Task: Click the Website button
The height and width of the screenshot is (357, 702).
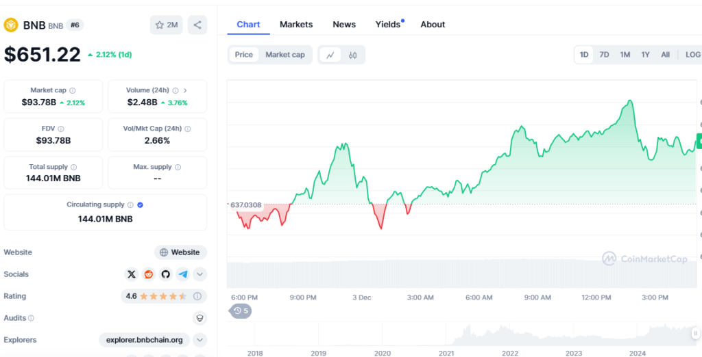Action: click(x=180, y=252)
